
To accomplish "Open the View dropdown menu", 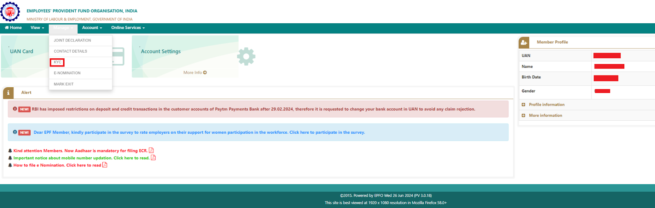I will tap(37, 28).
